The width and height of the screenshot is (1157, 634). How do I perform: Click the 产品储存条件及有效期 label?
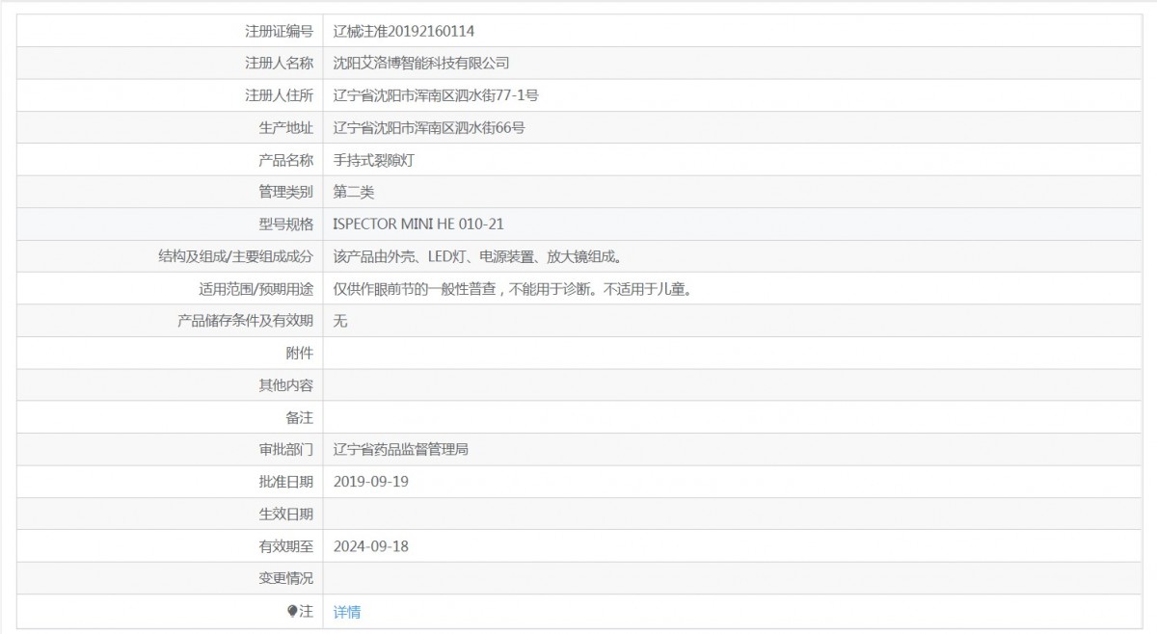click(x=246, y=321)
